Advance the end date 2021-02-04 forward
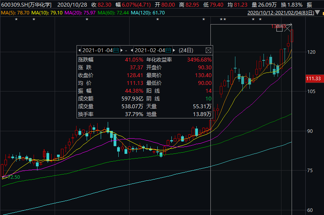The height and width of the screenshot is (215, 324). tap(174, 50)
